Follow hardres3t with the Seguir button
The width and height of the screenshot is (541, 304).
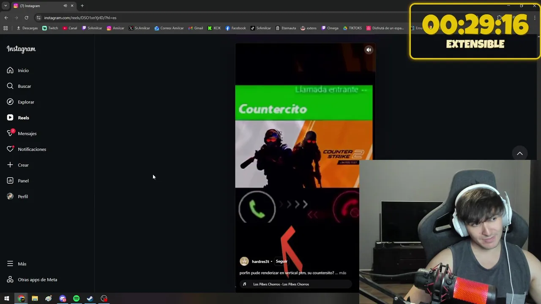(x=281, y=261)
